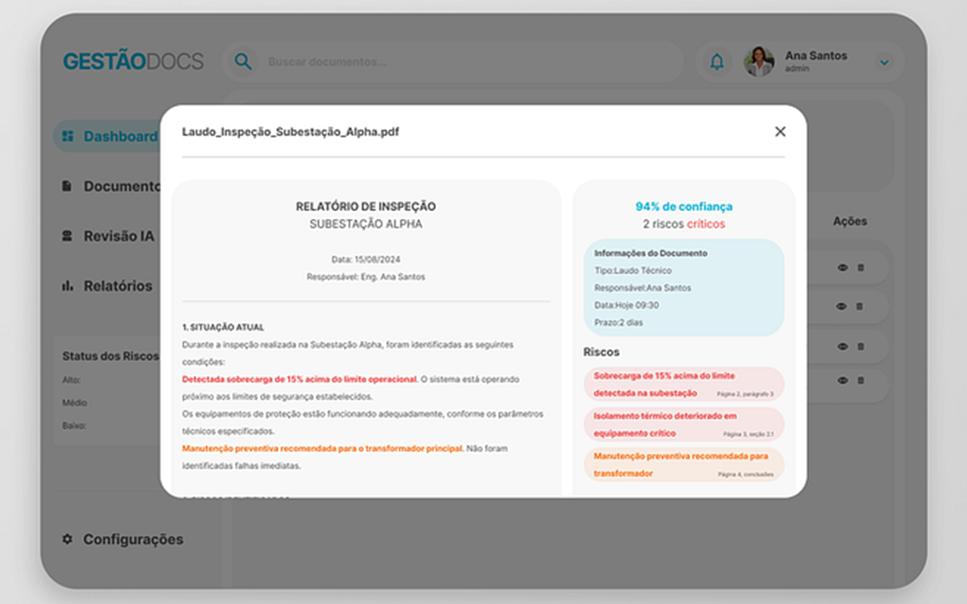The image size is (967, 604).
Task: Click the search magnifier icon
Action: tap(242, 61)
